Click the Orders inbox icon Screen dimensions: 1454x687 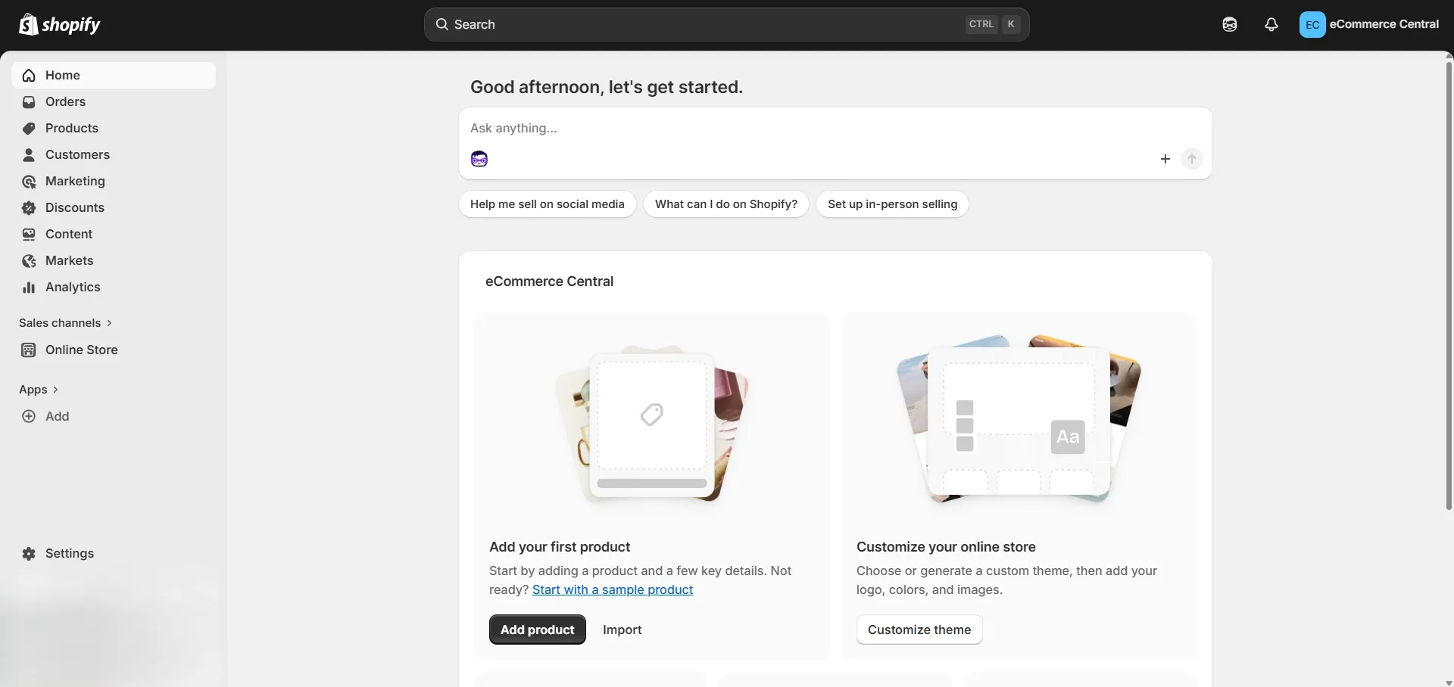coord(29,102)
